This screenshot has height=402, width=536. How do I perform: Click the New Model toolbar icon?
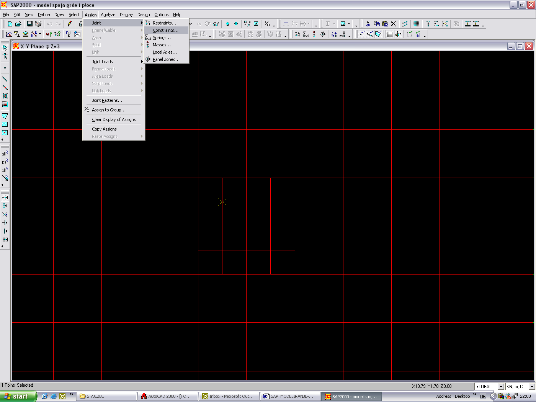pyautogui.click(x=10, y=24)
